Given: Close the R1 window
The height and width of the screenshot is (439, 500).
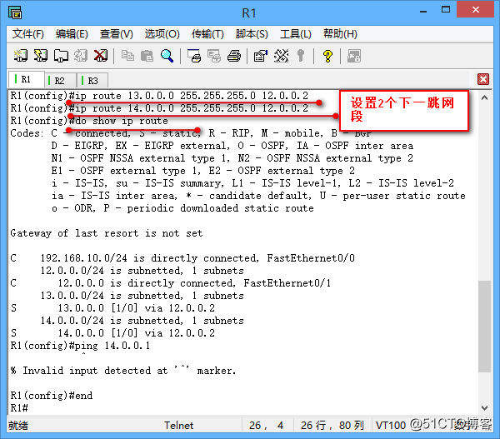Looking at the screenshot, I should pyautogui.click(x=476, y=9).
